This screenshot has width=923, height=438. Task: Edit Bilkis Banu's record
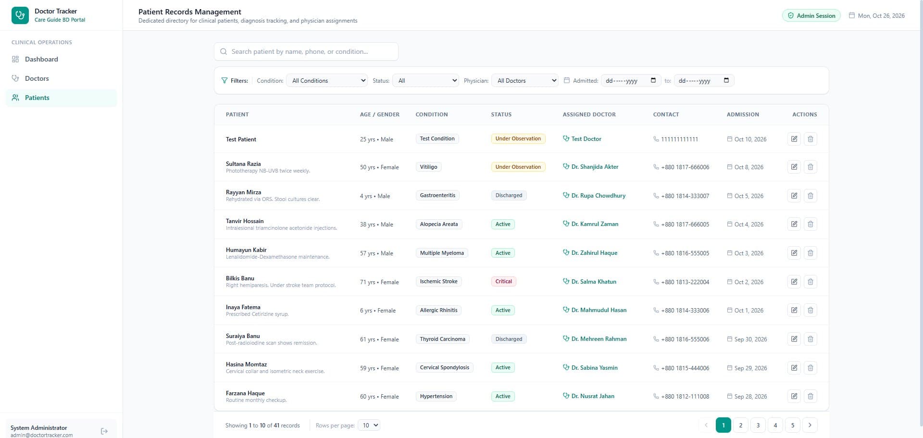[x=794, y=282]
